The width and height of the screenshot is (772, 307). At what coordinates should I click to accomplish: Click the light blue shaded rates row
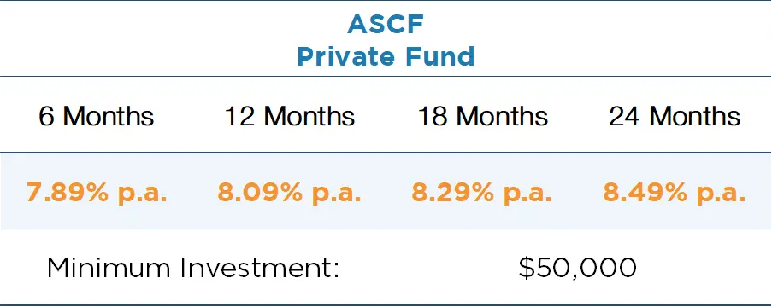[x=386, y=190]
